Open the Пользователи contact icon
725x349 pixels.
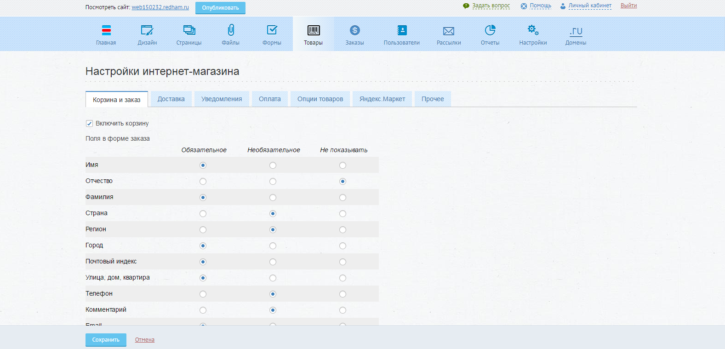(402, 30)
